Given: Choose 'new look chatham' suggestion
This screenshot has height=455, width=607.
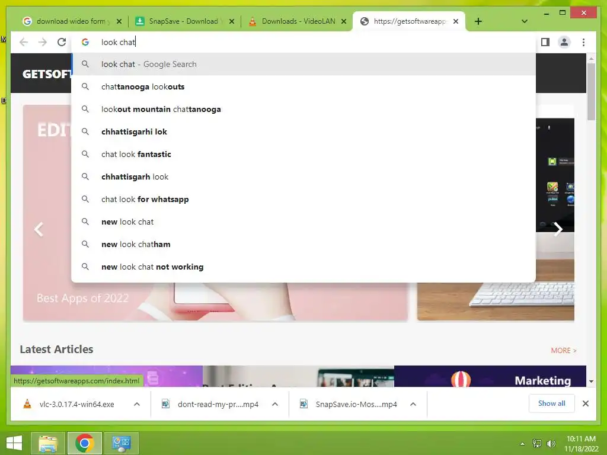Looking at the screenshot, I should point(303,244).
